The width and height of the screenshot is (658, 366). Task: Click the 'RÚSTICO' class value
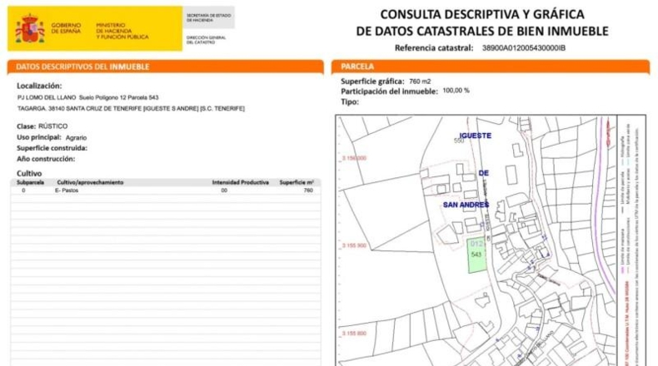tap(52, 126)
